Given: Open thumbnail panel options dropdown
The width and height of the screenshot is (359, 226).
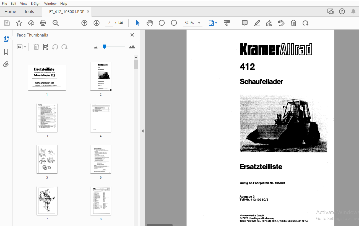Looking at the screenshot, I should tap(22, 47).
